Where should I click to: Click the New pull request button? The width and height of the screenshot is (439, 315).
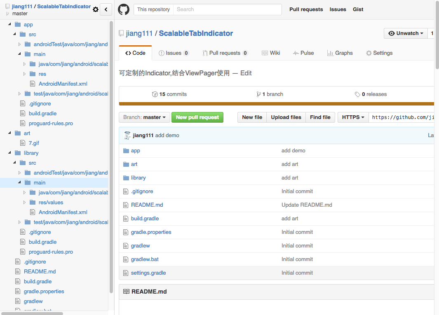click(197, 117)
